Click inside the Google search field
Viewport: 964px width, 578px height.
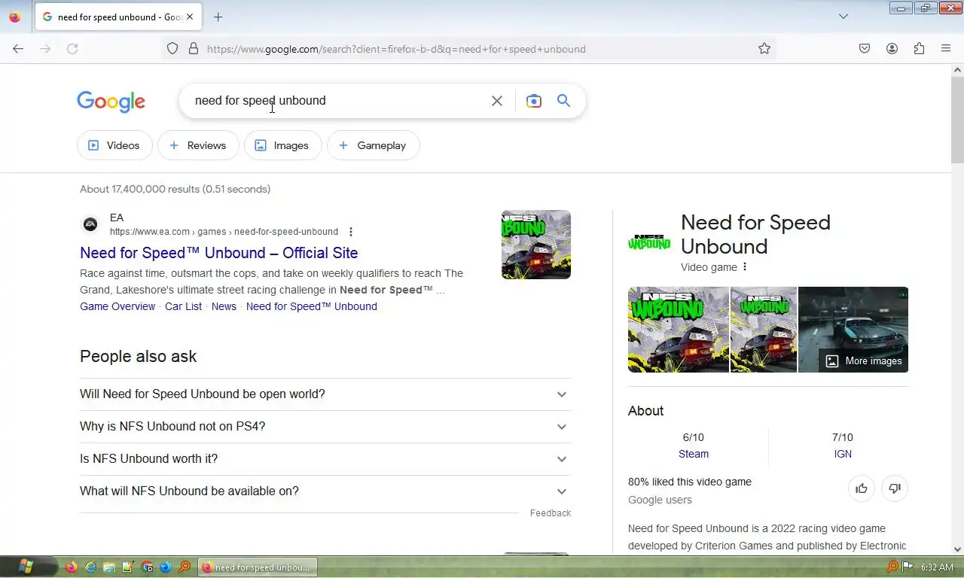tap(335, 101)
